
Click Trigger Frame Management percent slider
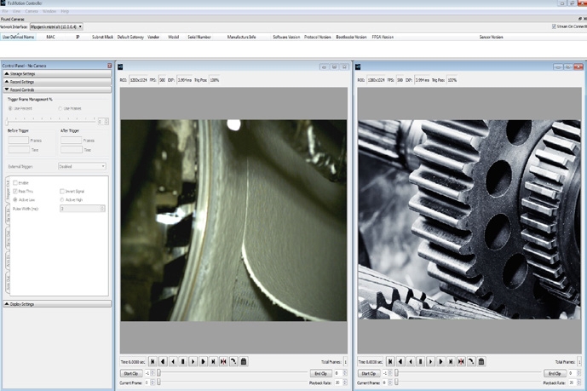coord(51,121)
